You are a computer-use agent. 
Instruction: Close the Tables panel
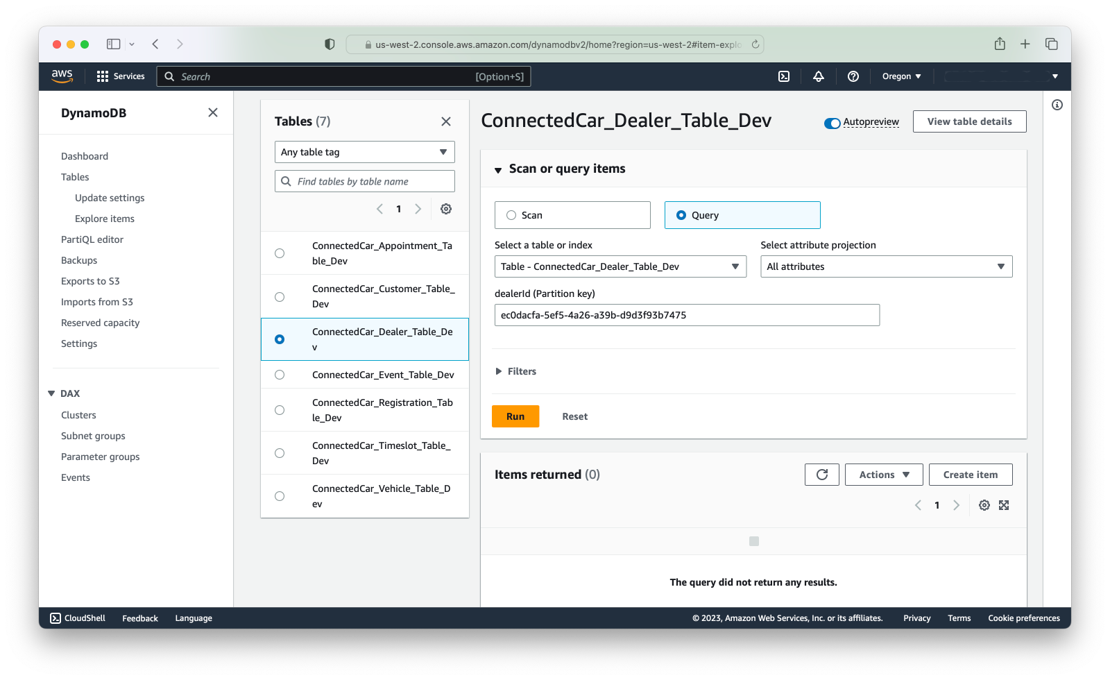point(446,121)
